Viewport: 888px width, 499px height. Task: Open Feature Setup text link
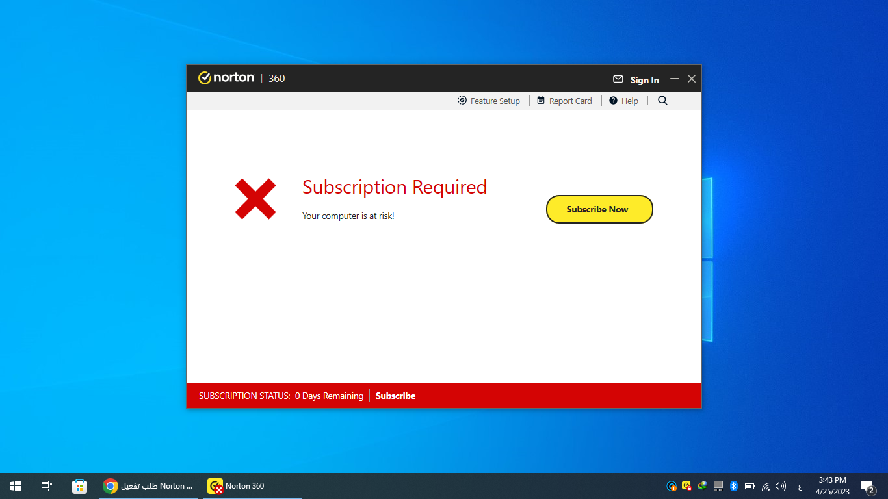[x=495, y=101]
